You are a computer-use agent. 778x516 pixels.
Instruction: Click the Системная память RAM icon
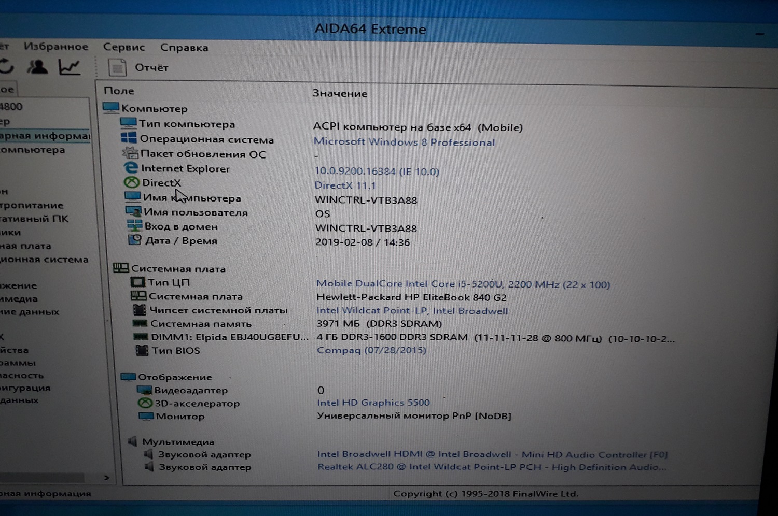tap(140, 323)
